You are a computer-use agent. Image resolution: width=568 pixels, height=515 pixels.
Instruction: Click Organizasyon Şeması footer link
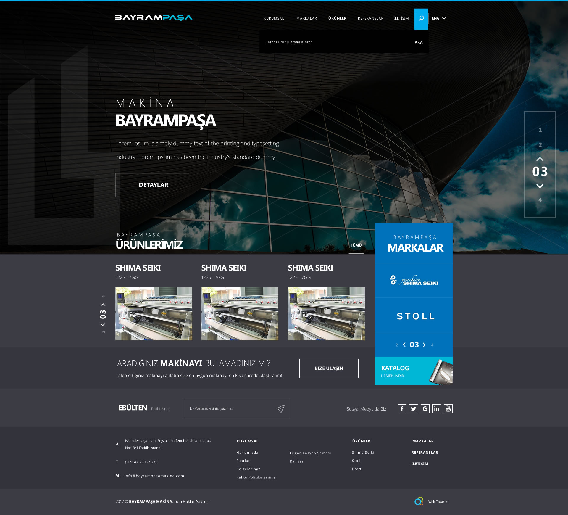(310, 453)
